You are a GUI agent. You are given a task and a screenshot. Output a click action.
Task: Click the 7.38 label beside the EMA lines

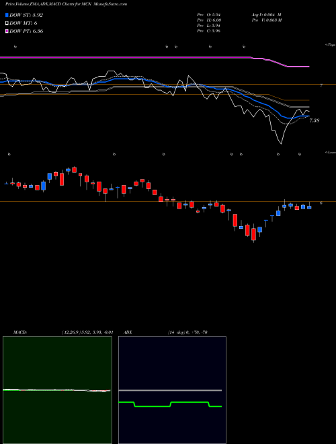tap(314, 120)
